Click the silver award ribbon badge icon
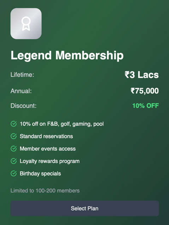This screenshot has width=169, height=225. click(x=26, y=24)
